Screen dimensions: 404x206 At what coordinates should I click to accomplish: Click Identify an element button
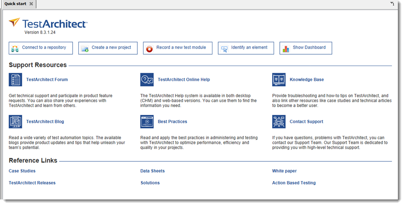(x=246, y=48)
